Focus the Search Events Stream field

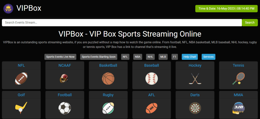tap(122, 22)
